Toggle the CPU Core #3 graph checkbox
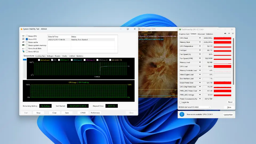Viewport: 256px width, 144px height. point(85,60)
